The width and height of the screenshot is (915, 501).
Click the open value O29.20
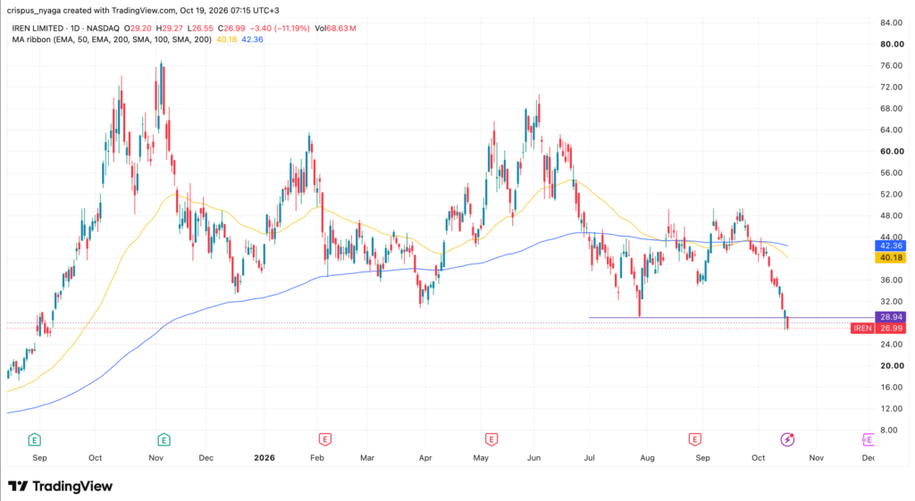[137, 28]
